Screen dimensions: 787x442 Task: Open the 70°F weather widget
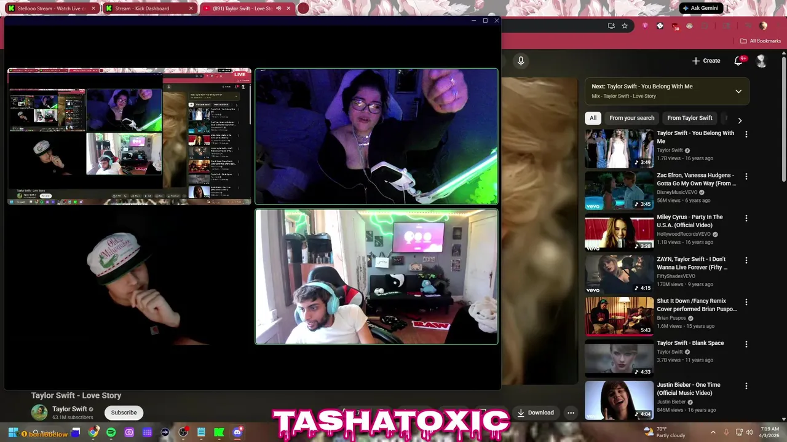(664, 432)
